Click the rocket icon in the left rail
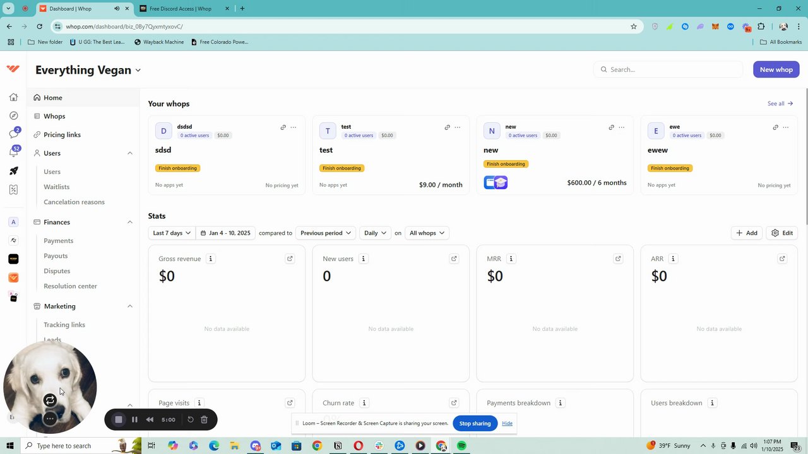The width and height of the screenshot is (808, 454). pos(13,171)
